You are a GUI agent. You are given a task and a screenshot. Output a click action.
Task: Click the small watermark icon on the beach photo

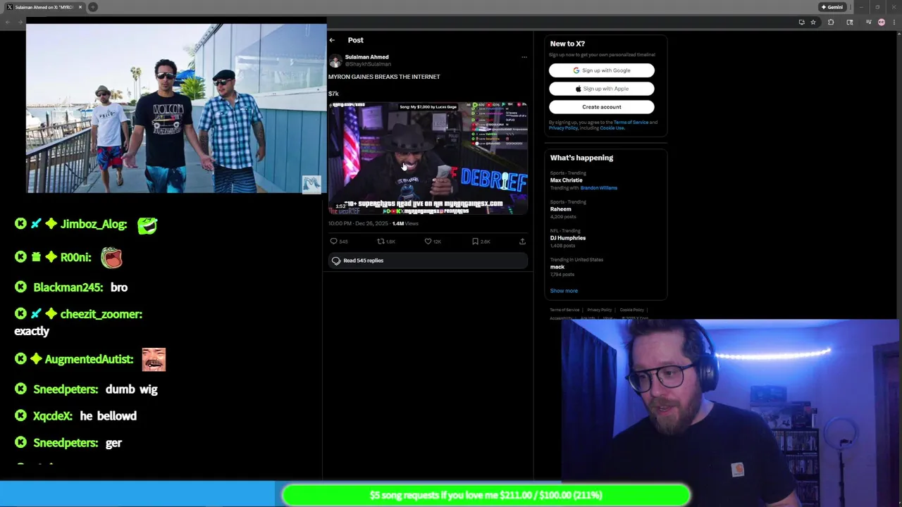(311, 184)
